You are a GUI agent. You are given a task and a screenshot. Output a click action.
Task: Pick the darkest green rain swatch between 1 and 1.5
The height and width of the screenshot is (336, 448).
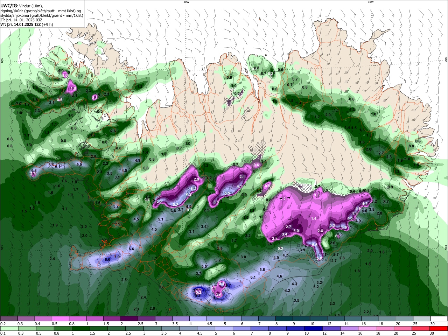click(81, 329)
